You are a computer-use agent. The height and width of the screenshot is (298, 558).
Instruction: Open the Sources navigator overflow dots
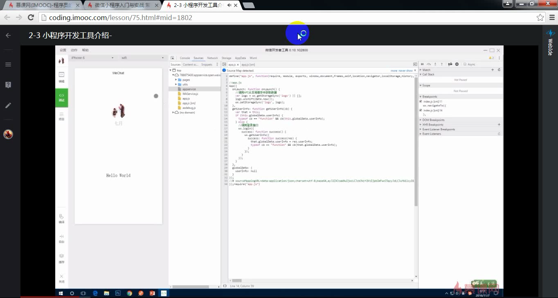coord(217,64)
